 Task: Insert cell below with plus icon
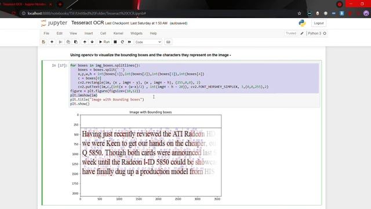[x=52, y=42]
